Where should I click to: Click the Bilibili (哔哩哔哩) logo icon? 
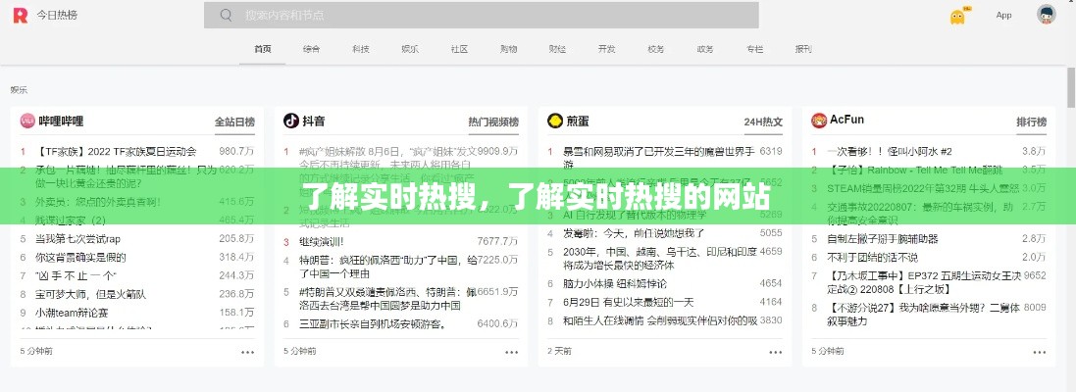point(26,121)
